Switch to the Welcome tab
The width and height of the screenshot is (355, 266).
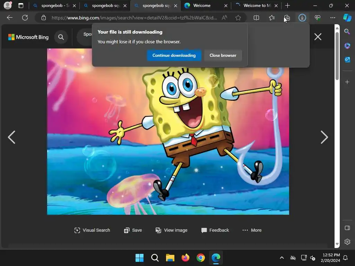pos(206,6)
